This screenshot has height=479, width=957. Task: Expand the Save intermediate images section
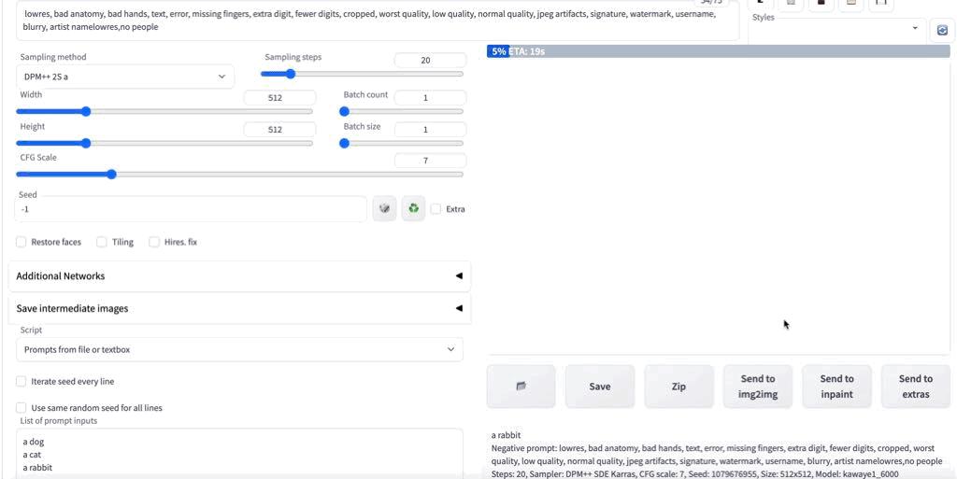(x=239, y=308)
